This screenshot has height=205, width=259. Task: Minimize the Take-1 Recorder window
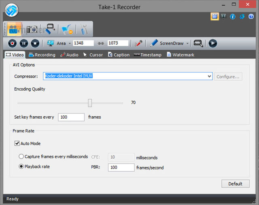click(x=223, y=4)
